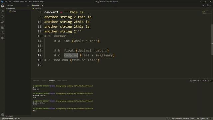Switch to the Problems panel tab

(36, 81)
